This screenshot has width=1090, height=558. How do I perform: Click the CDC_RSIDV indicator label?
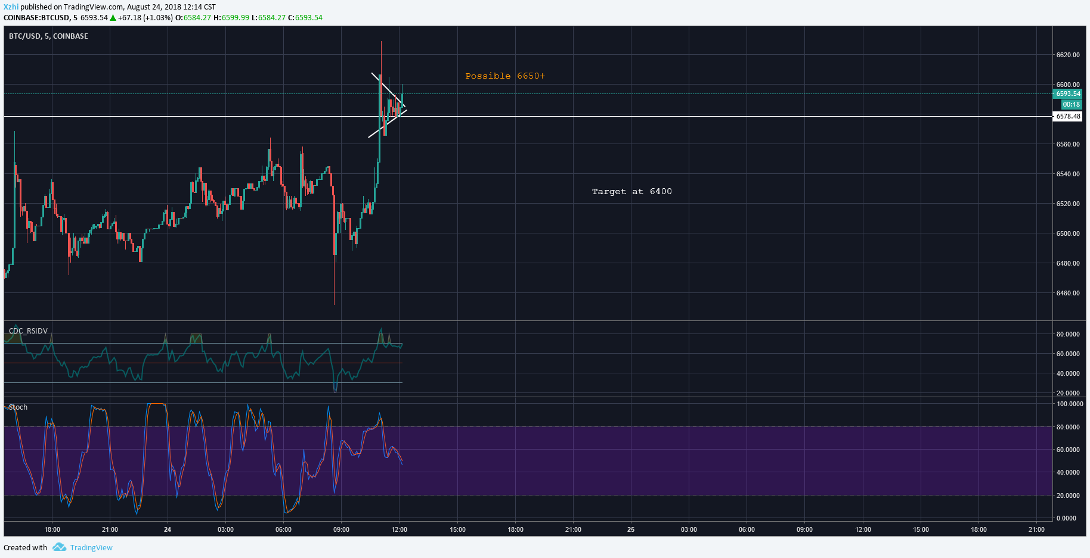[x=28, y=331]
